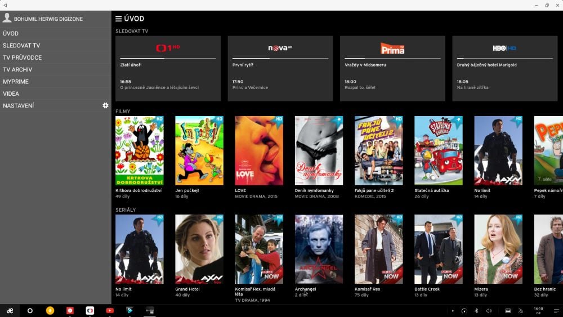Click the red app icon in taskbar
Image resolution: width=563 pixels, height=317 pixels.
coord(70,311)
